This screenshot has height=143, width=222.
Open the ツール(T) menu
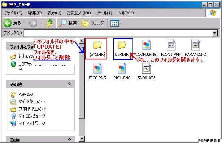104,13
